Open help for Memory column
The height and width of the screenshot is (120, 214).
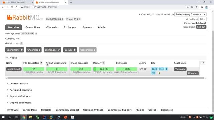click(x=104, y=63)
